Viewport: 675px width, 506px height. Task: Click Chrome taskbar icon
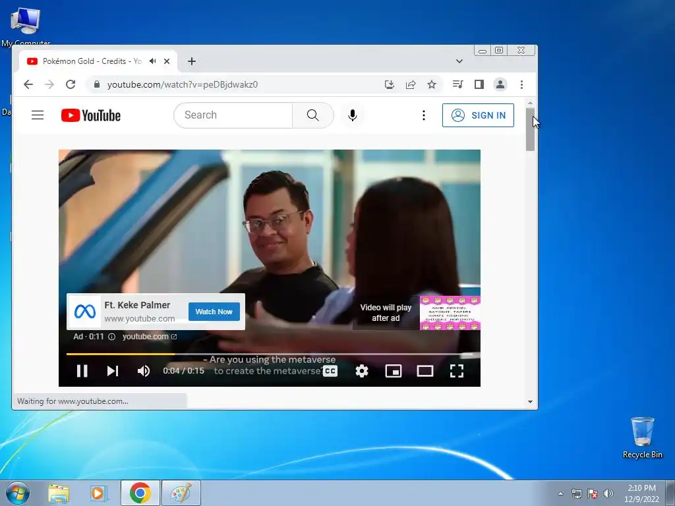tap(140, 493)
